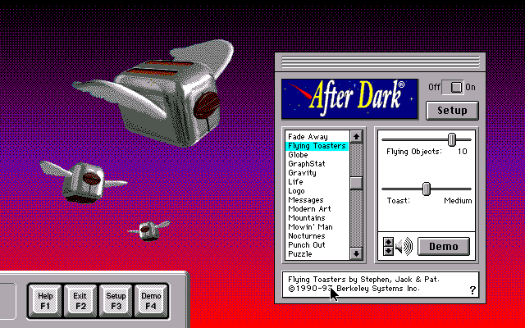This screenshot has height=328, width=525.
Task: Click the Toast setting value Medium
Action: point(458,201)
